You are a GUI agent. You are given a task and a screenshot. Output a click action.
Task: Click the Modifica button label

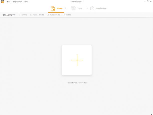[x=69, y=15]
